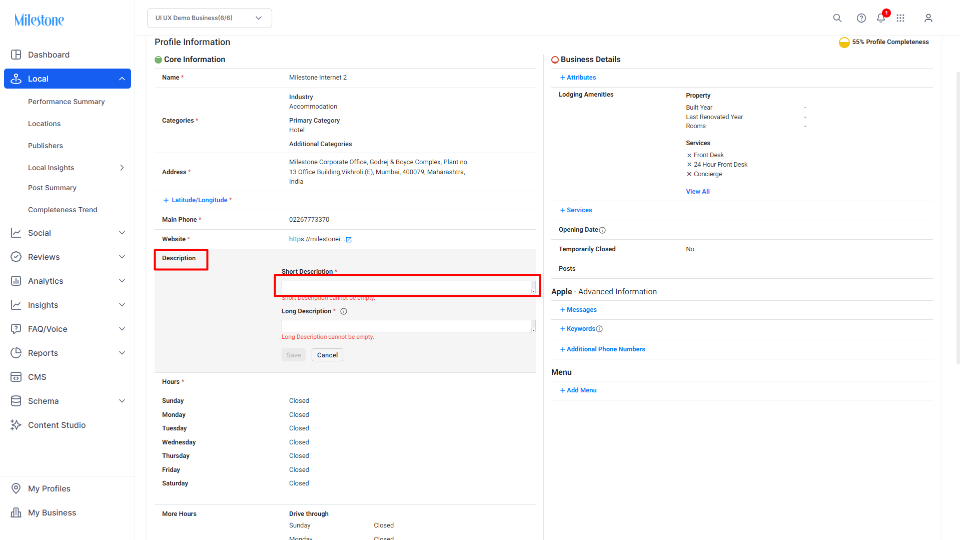960x540 pixels.
Task: Collapse the Local menu section
Action: point(122,79)
